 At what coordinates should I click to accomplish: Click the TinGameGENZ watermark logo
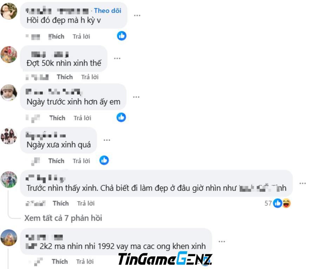pos(165,258)
